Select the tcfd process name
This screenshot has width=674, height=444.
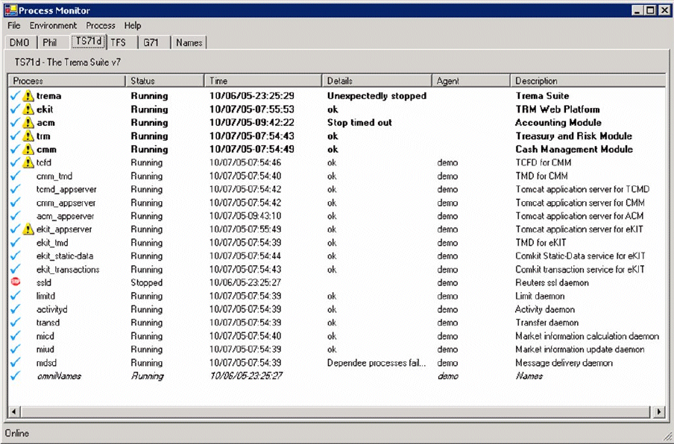click(x=44, y=162)
